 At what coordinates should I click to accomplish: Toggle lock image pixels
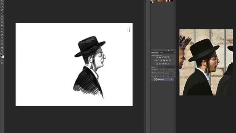coord(158,76)
